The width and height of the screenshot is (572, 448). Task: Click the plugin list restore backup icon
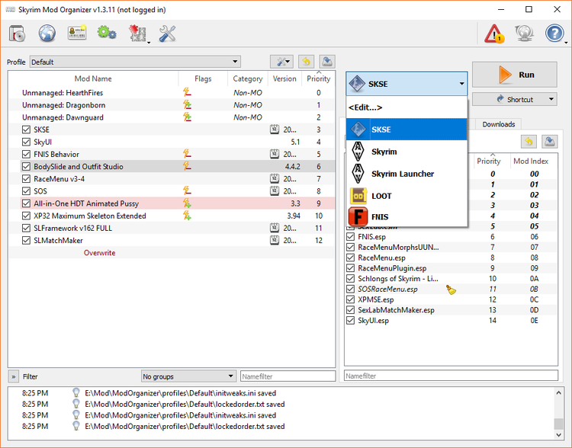(x=529, y=142)
